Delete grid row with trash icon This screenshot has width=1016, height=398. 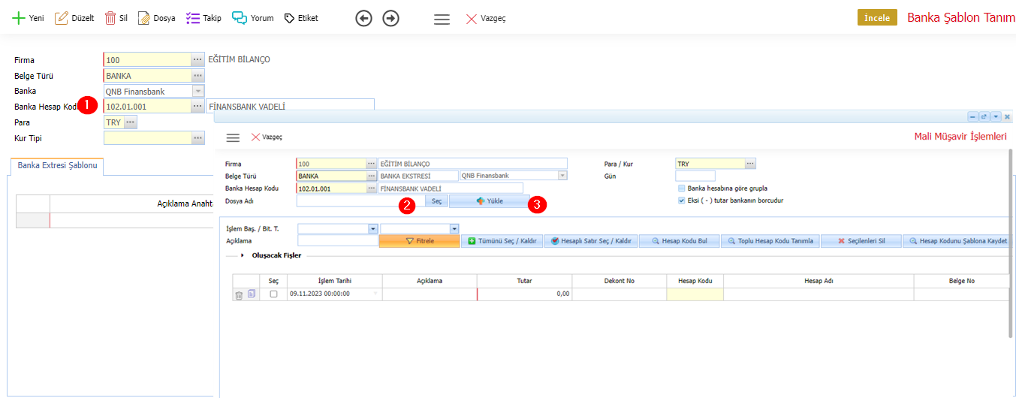239,295
